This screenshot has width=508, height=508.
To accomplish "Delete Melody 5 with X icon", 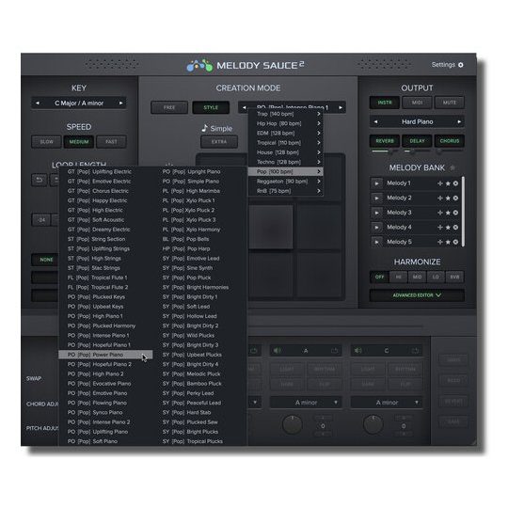I will [455, 242].
